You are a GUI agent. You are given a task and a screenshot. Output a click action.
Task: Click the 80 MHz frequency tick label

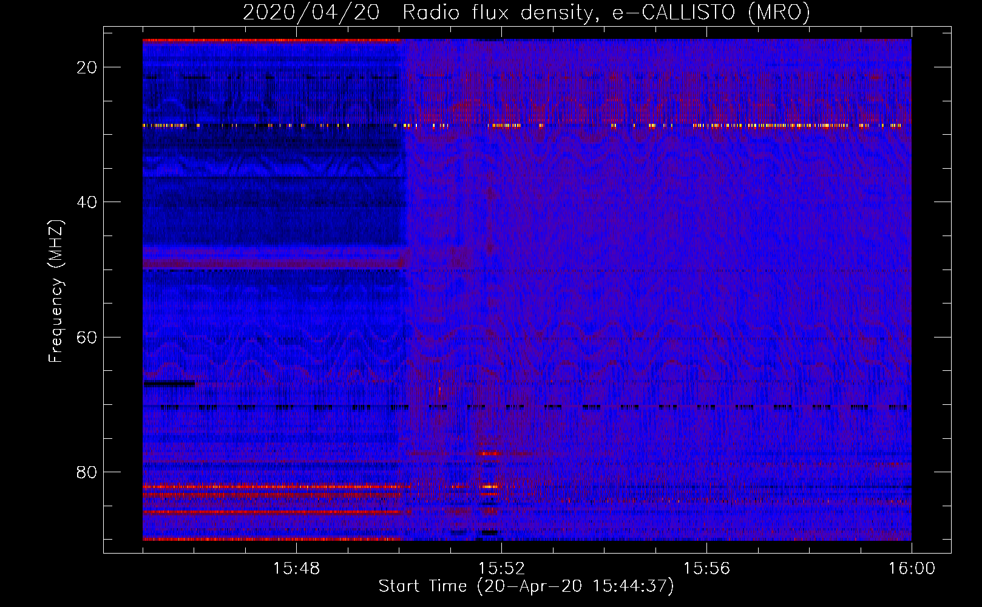(87, 472)
